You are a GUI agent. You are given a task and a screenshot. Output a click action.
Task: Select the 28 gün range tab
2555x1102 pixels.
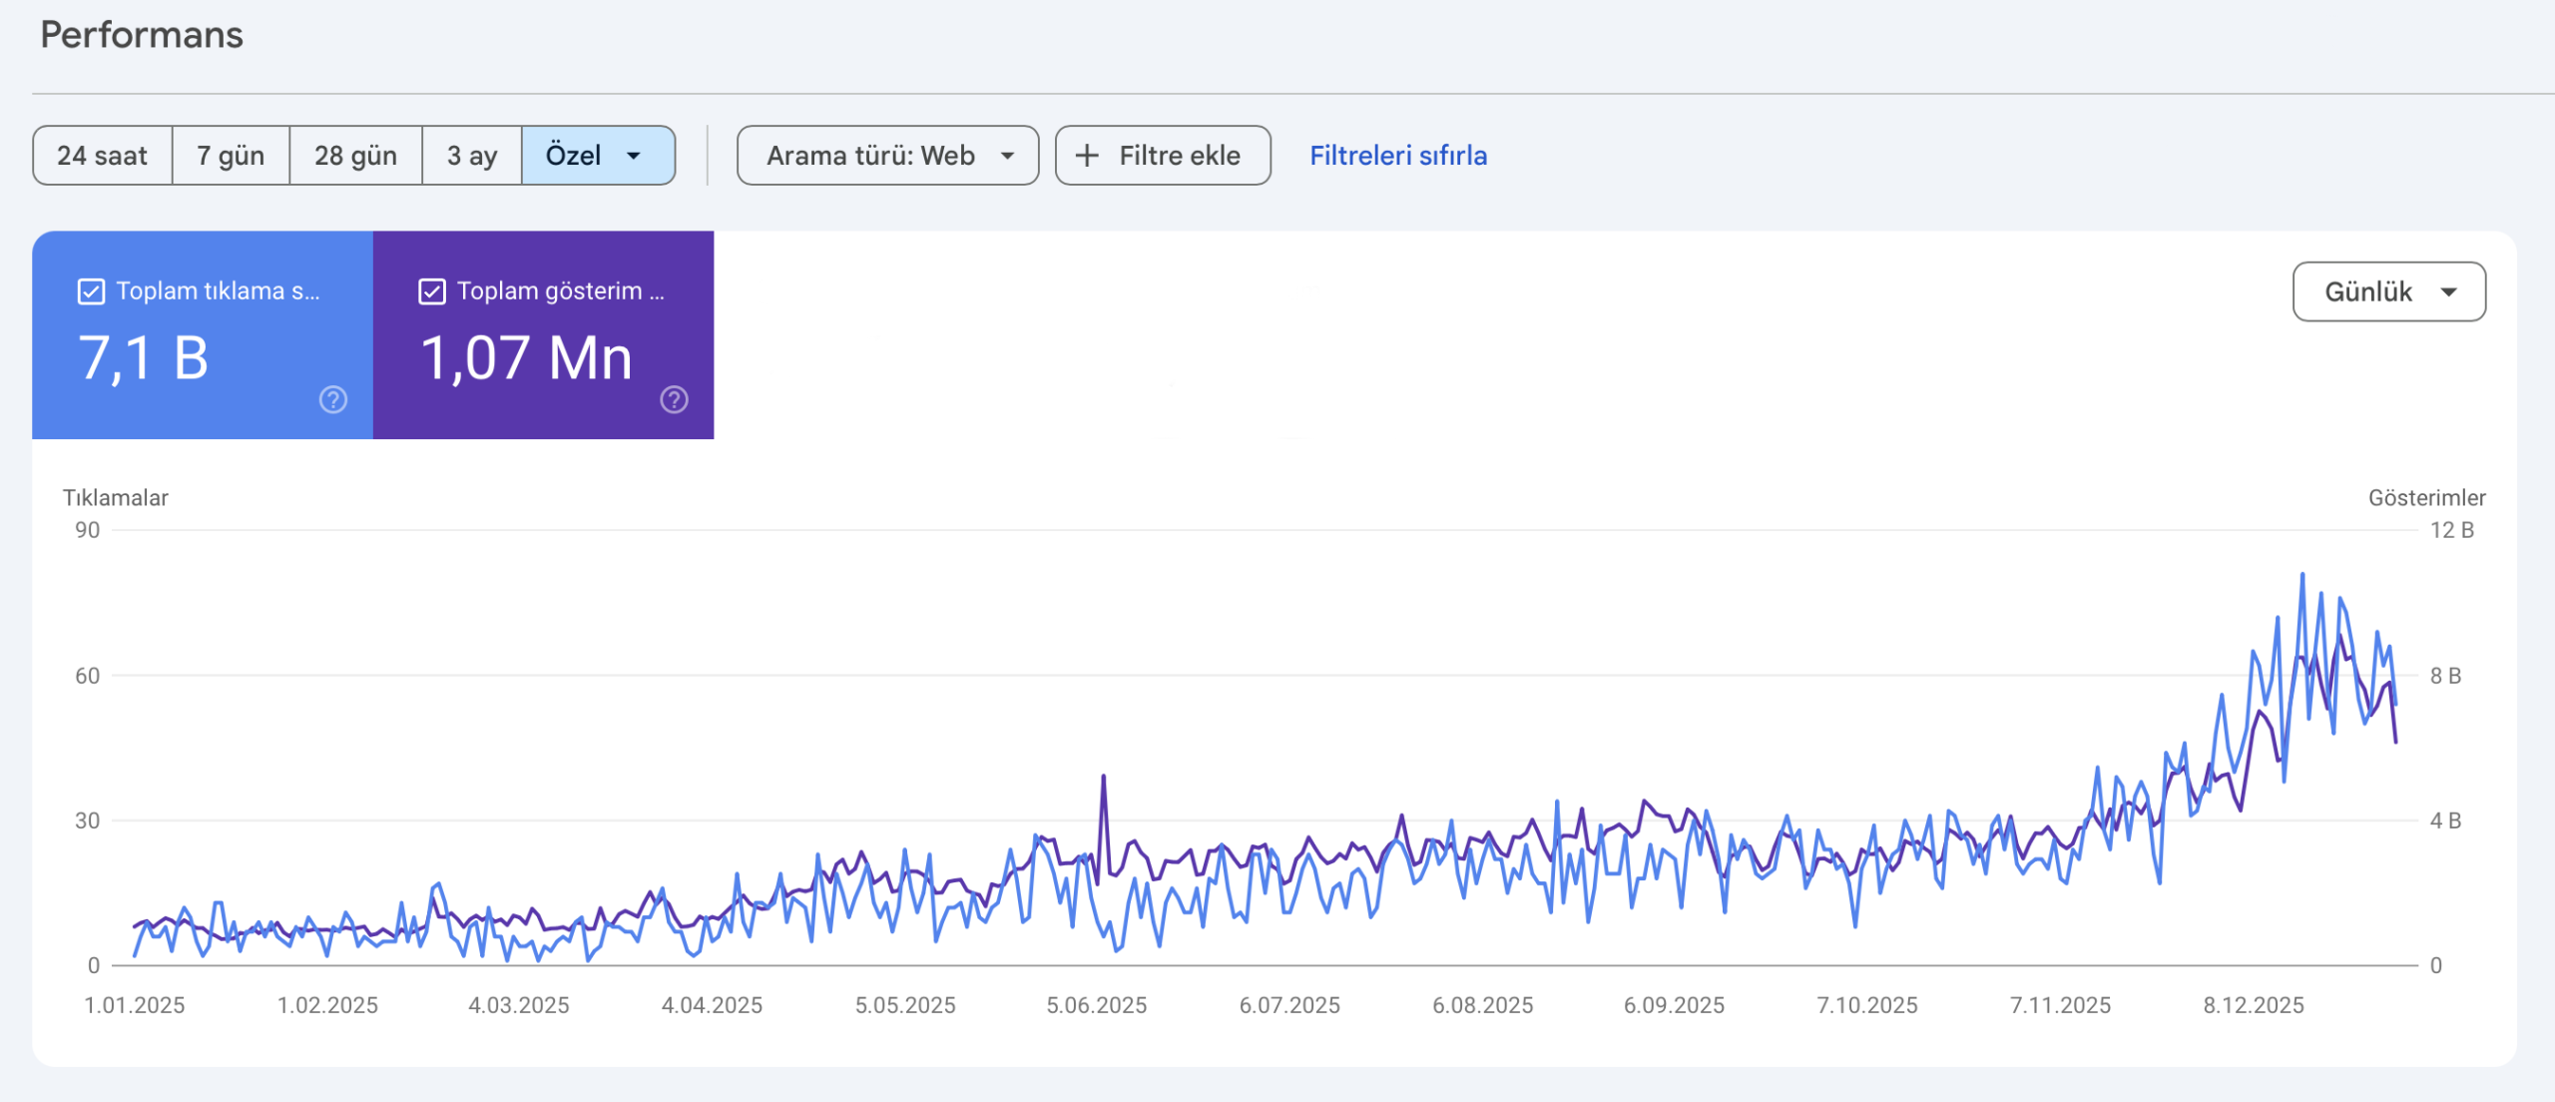coord(355,156)
